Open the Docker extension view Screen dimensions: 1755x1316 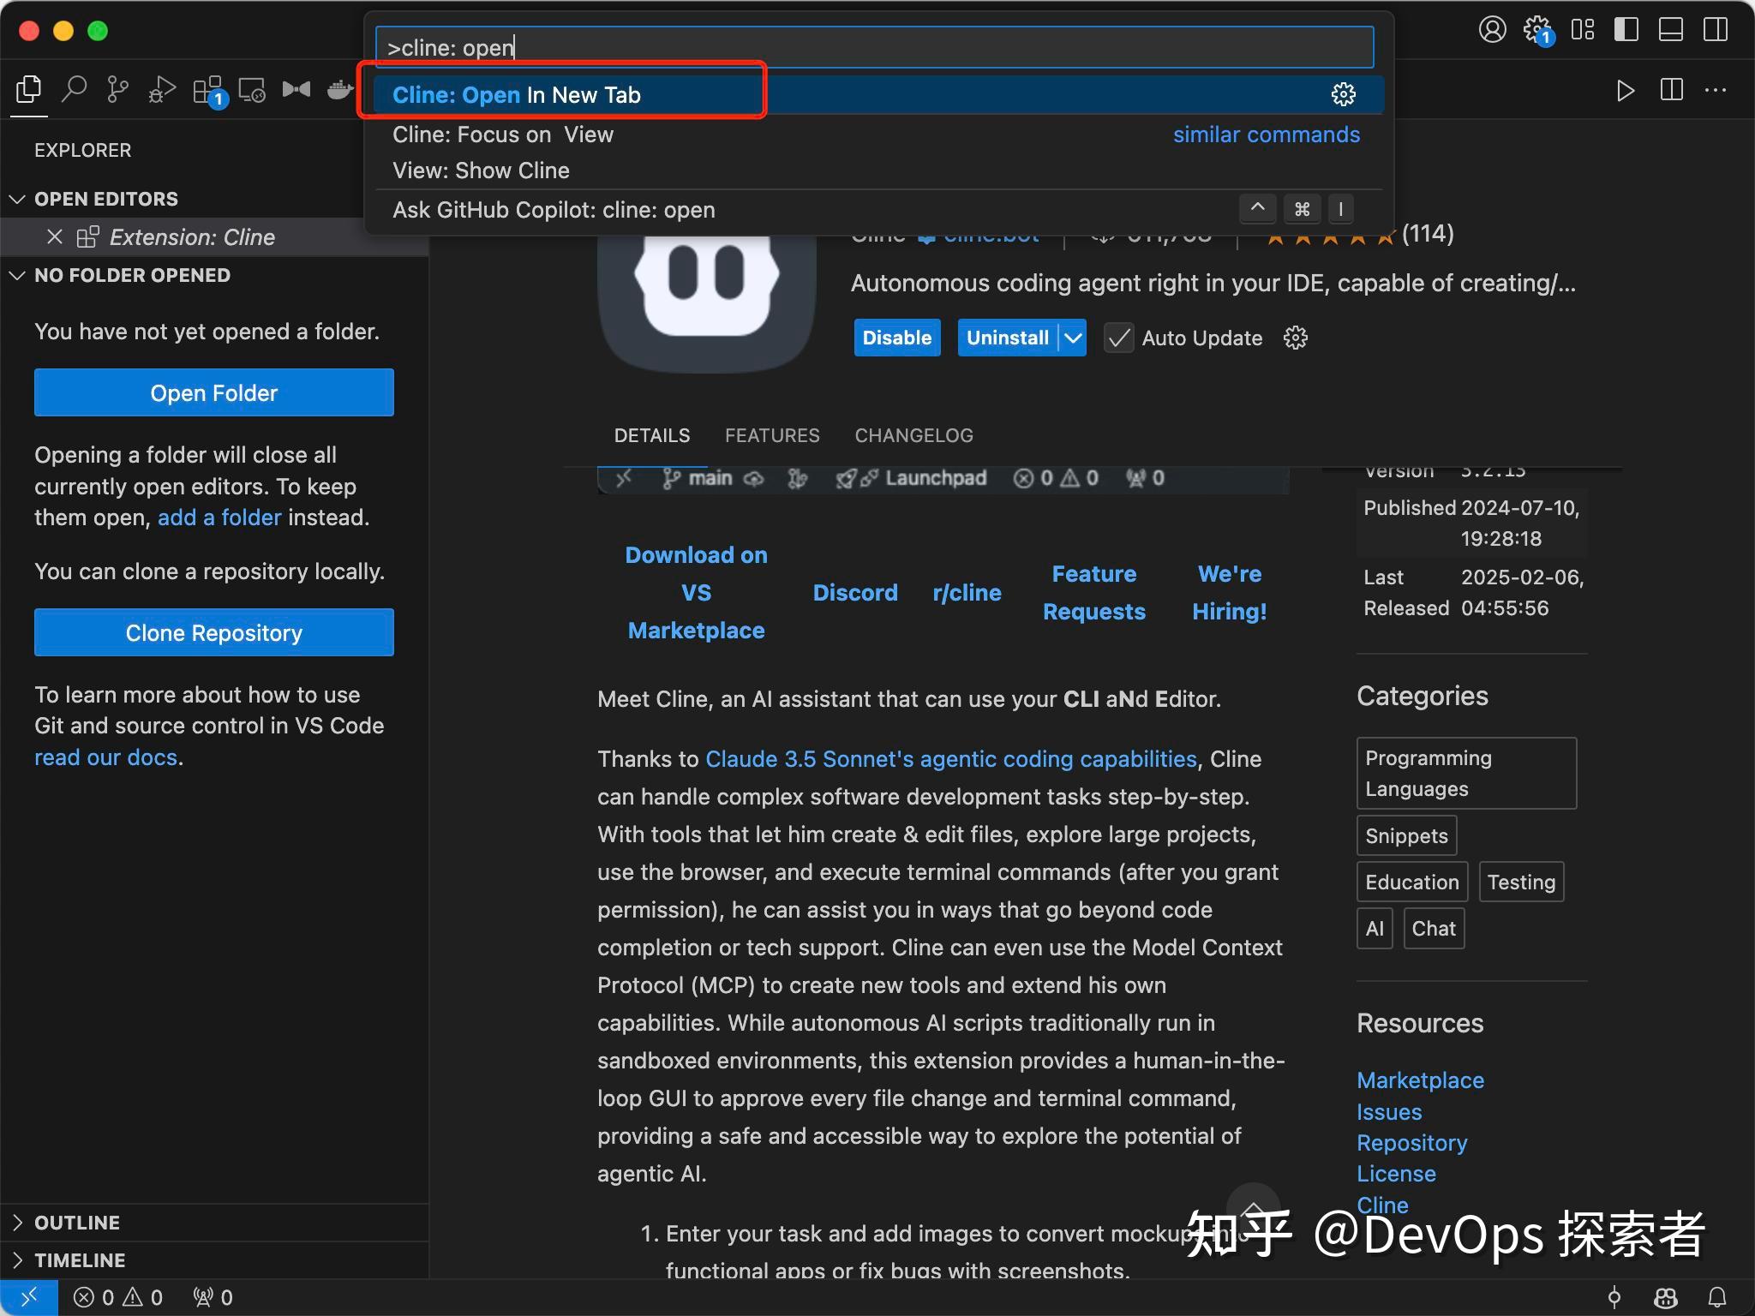tap(339, 89)
